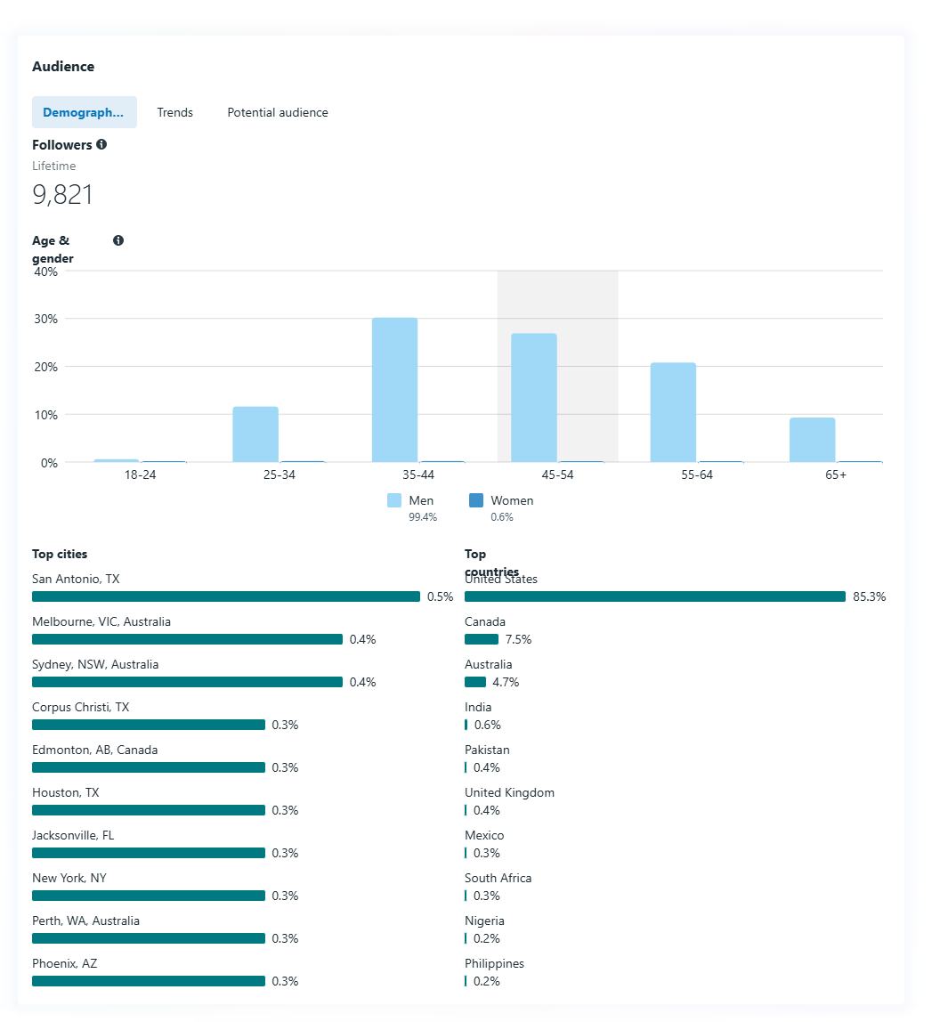Open the Potential audience tab

[278, 113]
